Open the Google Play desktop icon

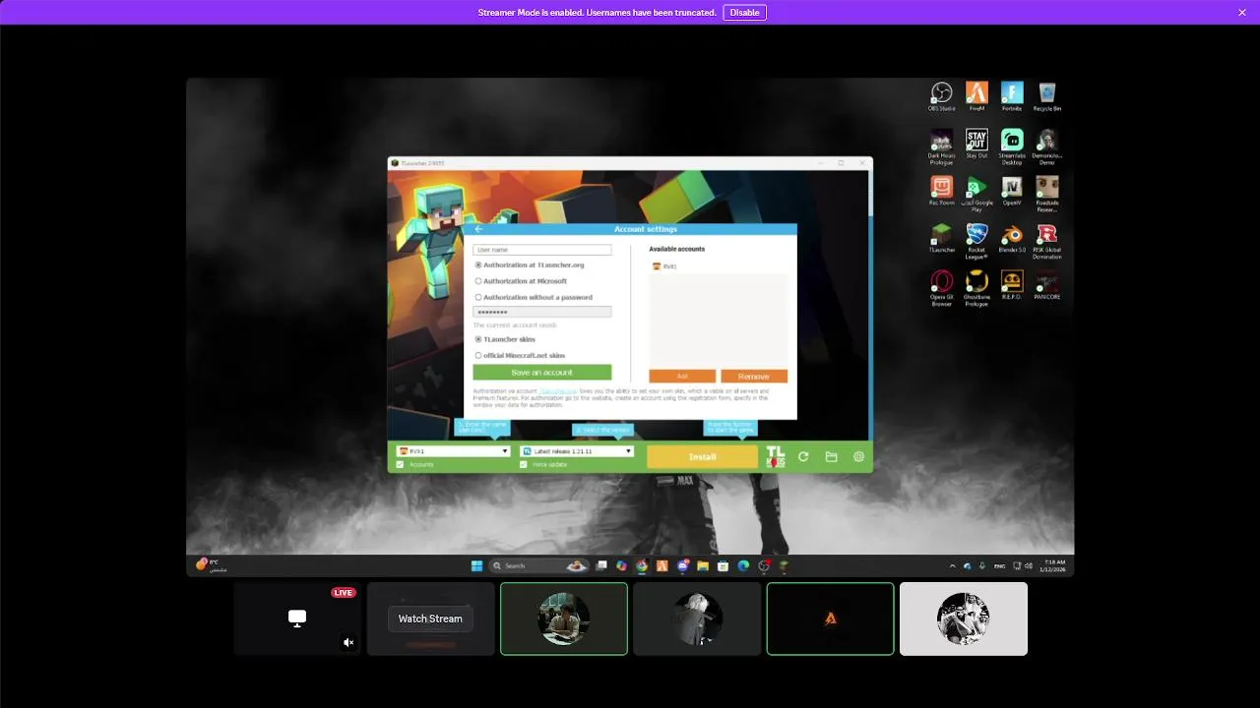(976, 194)
